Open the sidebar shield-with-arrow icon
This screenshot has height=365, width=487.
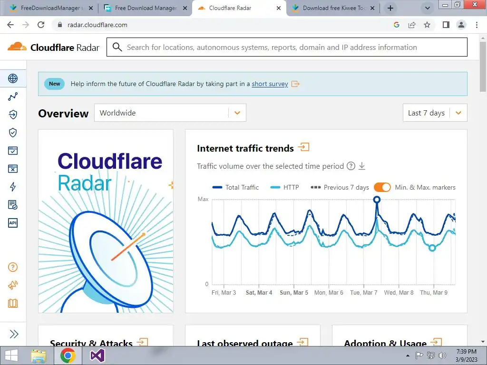coord(13,115)
